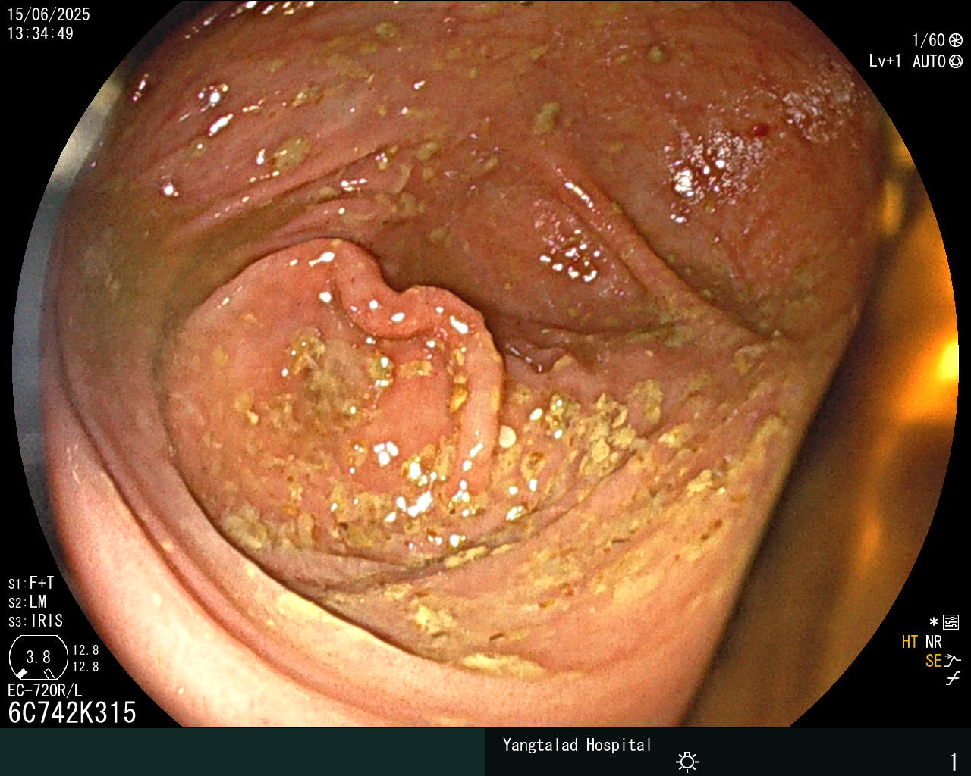Viewport: 971px width, 776px height.
Task: Click the S3: IRIS switch assignment
Action: coord(36,621)
